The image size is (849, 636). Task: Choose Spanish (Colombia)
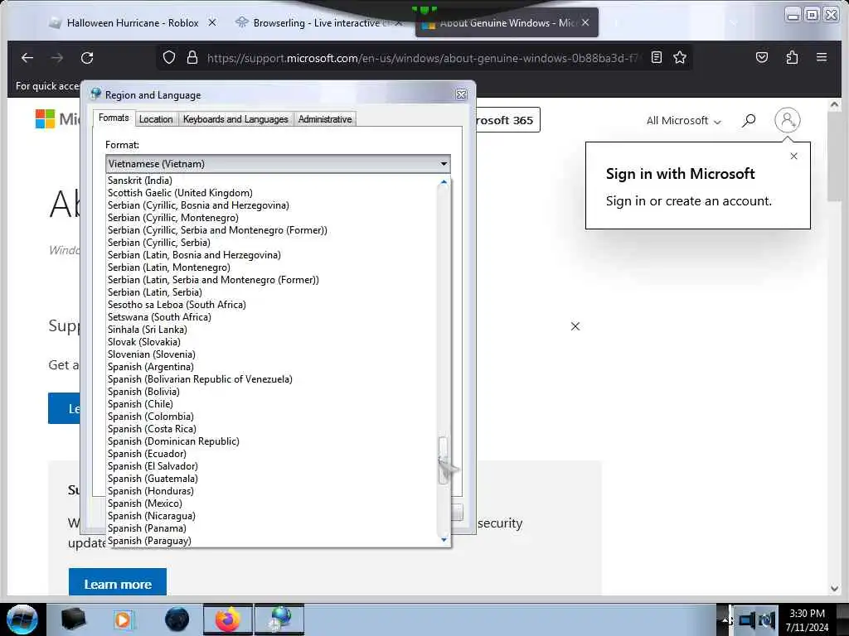click(273, 417)
